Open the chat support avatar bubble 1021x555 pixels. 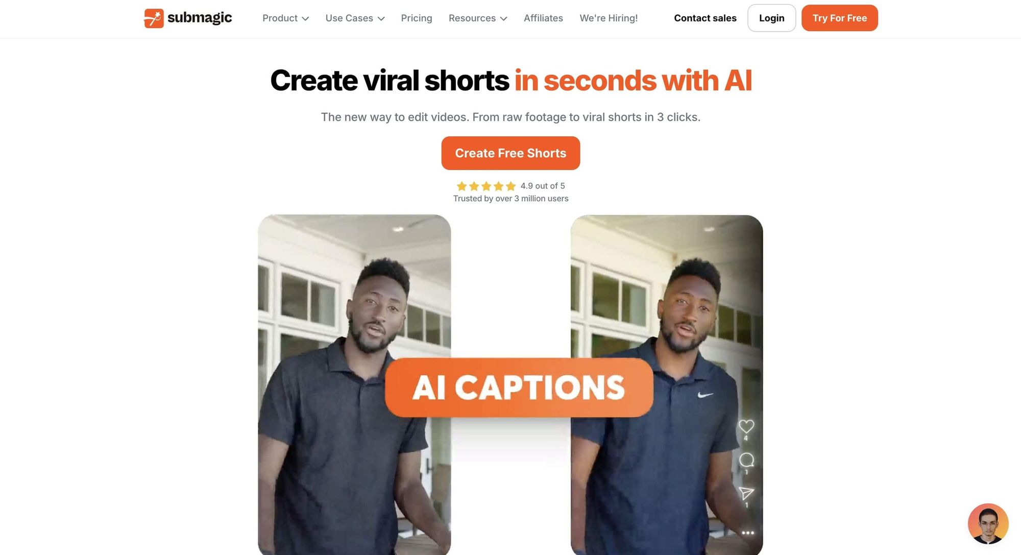tap(988, 523)
